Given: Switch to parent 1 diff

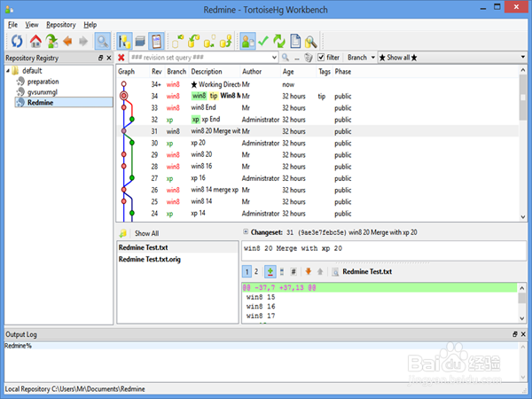Looking at the screenshot, I should point(247,271).
